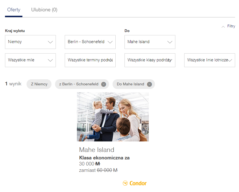Open the Wszystkie terminy podróży dropdown
Image resolution: width=239 pixels, height=192 pixels.
point(90,60)
